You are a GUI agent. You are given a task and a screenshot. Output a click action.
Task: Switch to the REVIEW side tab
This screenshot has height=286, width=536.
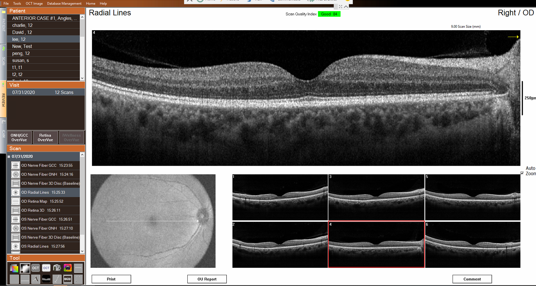(4, 99)
